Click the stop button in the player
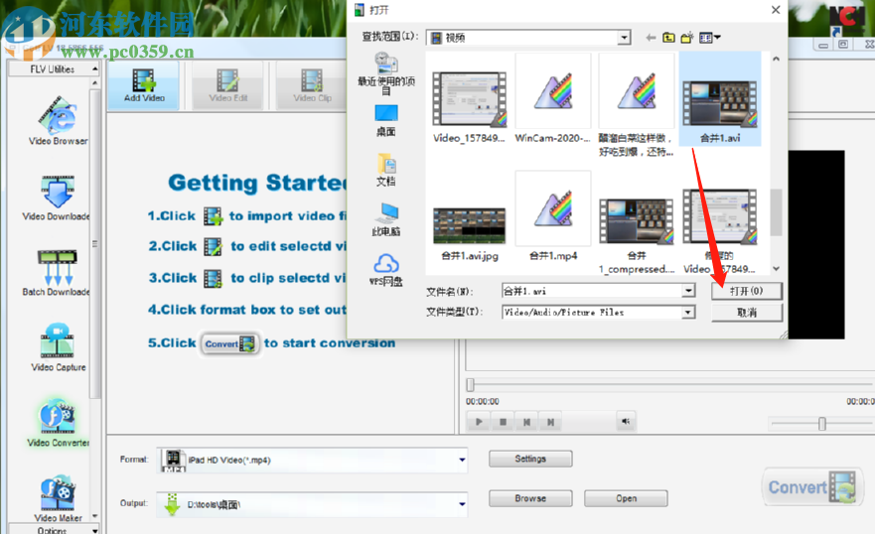The height and width of the screenshot is (534, 875). 503,422
